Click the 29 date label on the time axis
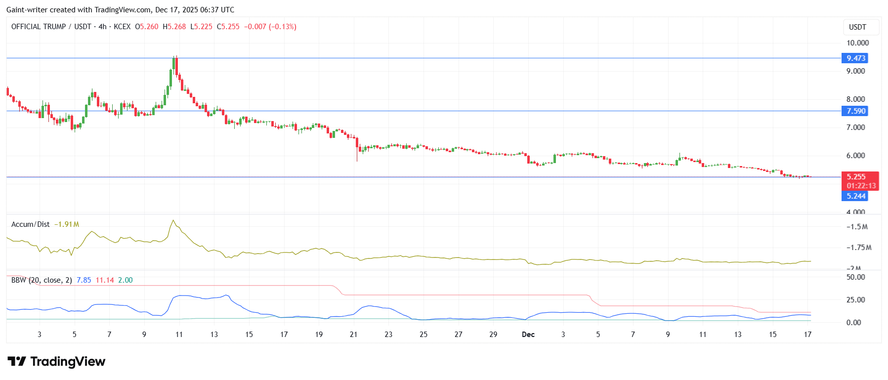This screenshot has width=888, height=380. point(493,335)
